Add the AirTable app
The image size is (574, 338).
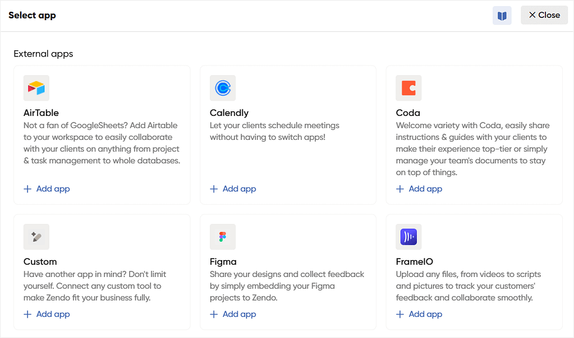click(x=47, y=189)
